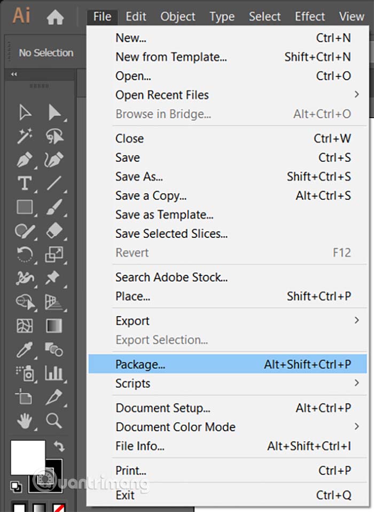
Task: Select the Rotate tool
Action: click(25, 254)
